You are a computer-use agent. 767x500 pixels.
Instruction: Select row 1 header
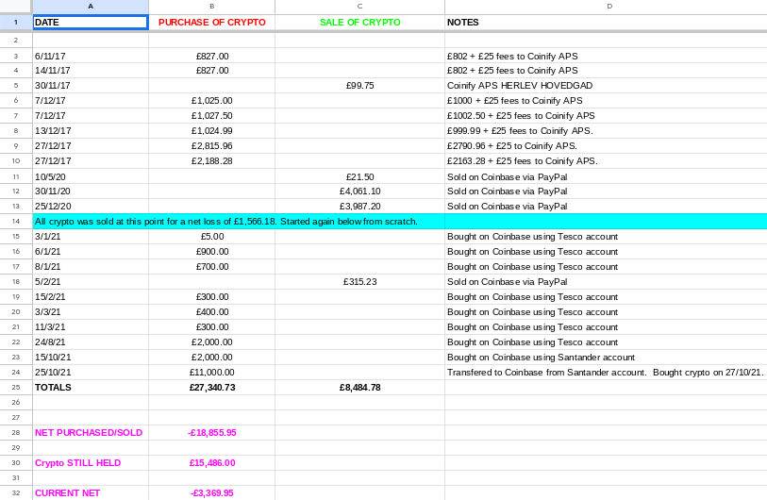tap(16, 22)
